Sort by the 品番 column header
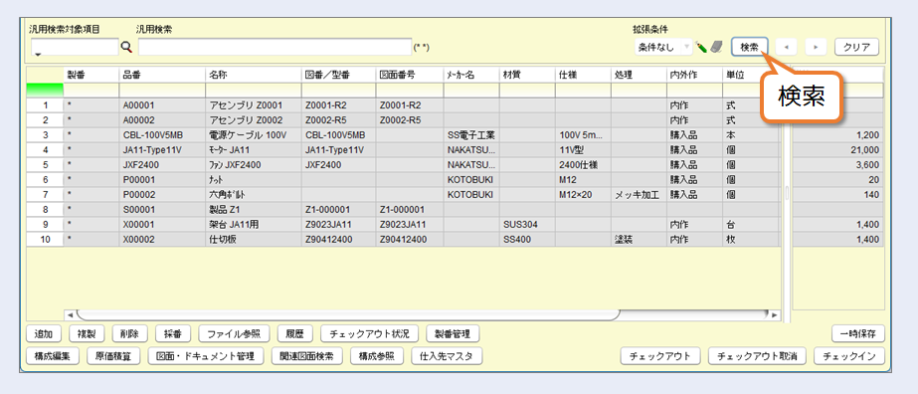Viewport: 918px width, 394px height. (163, 75)
